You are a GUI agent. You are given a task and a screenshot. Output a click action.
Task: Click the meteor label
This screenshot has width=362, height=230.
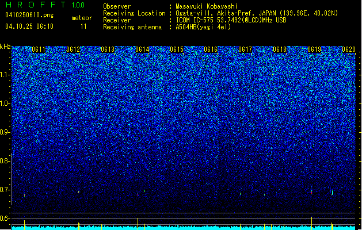coord(82,18)
